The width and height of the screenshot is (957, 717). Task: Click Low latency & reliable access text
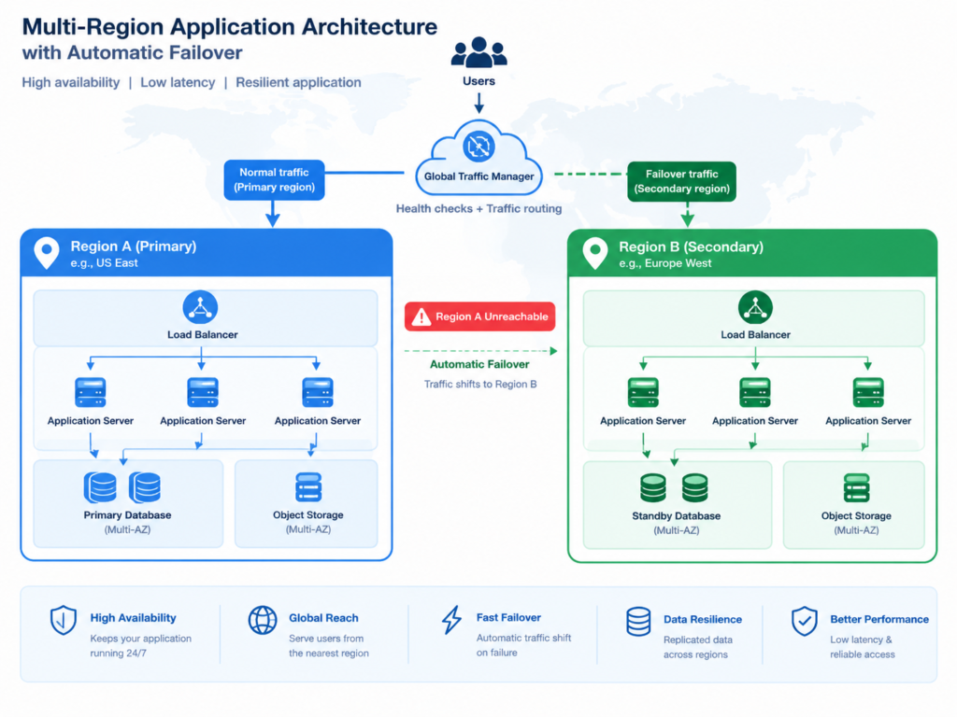coord(863,647)
